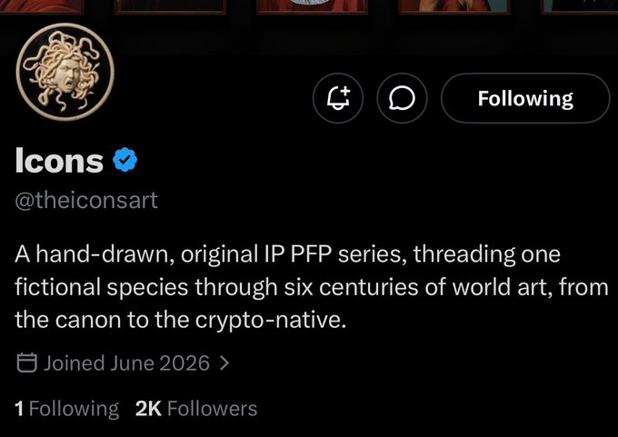Image resolution: width=618 pixels, height=437 pixels.
Task: Click the calendar icon beside join date
Action: 26,363
